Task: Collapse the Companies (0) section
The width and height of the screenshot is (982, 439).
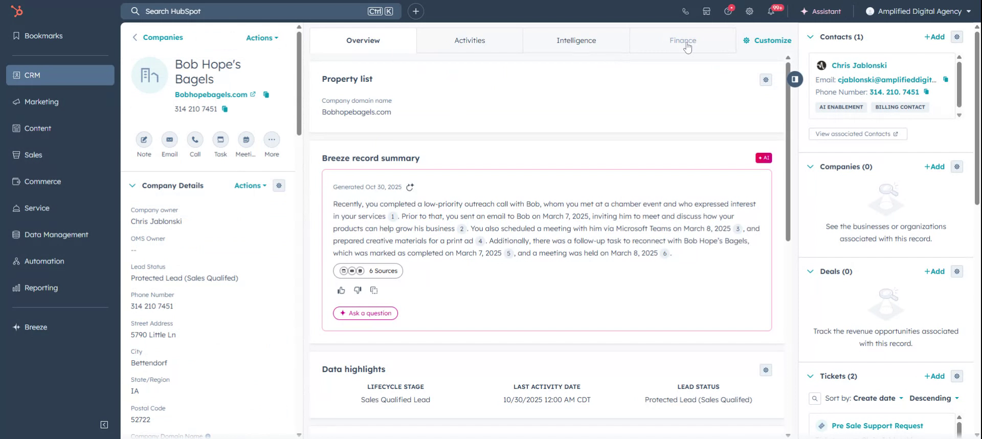Action: click(x=810, y=167)
